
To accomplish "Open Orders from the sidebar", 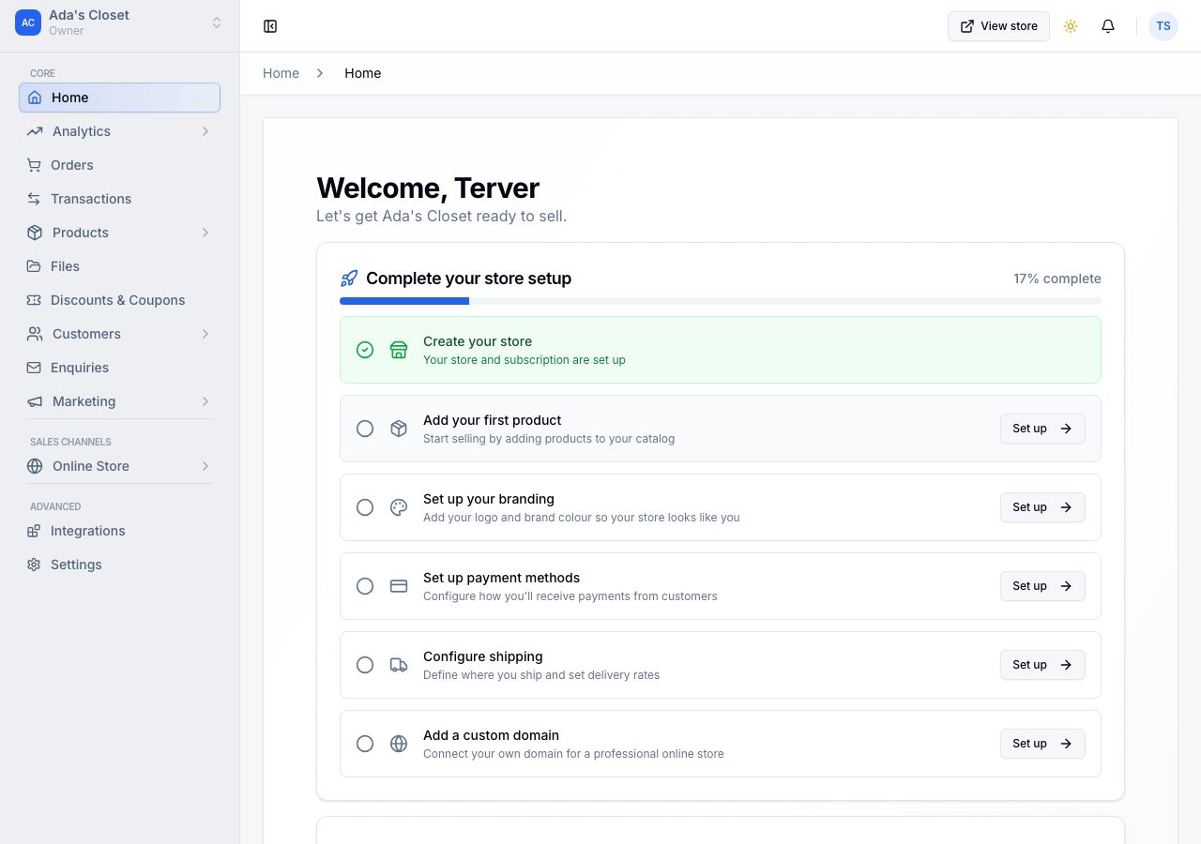I will [x=119, y=165].
